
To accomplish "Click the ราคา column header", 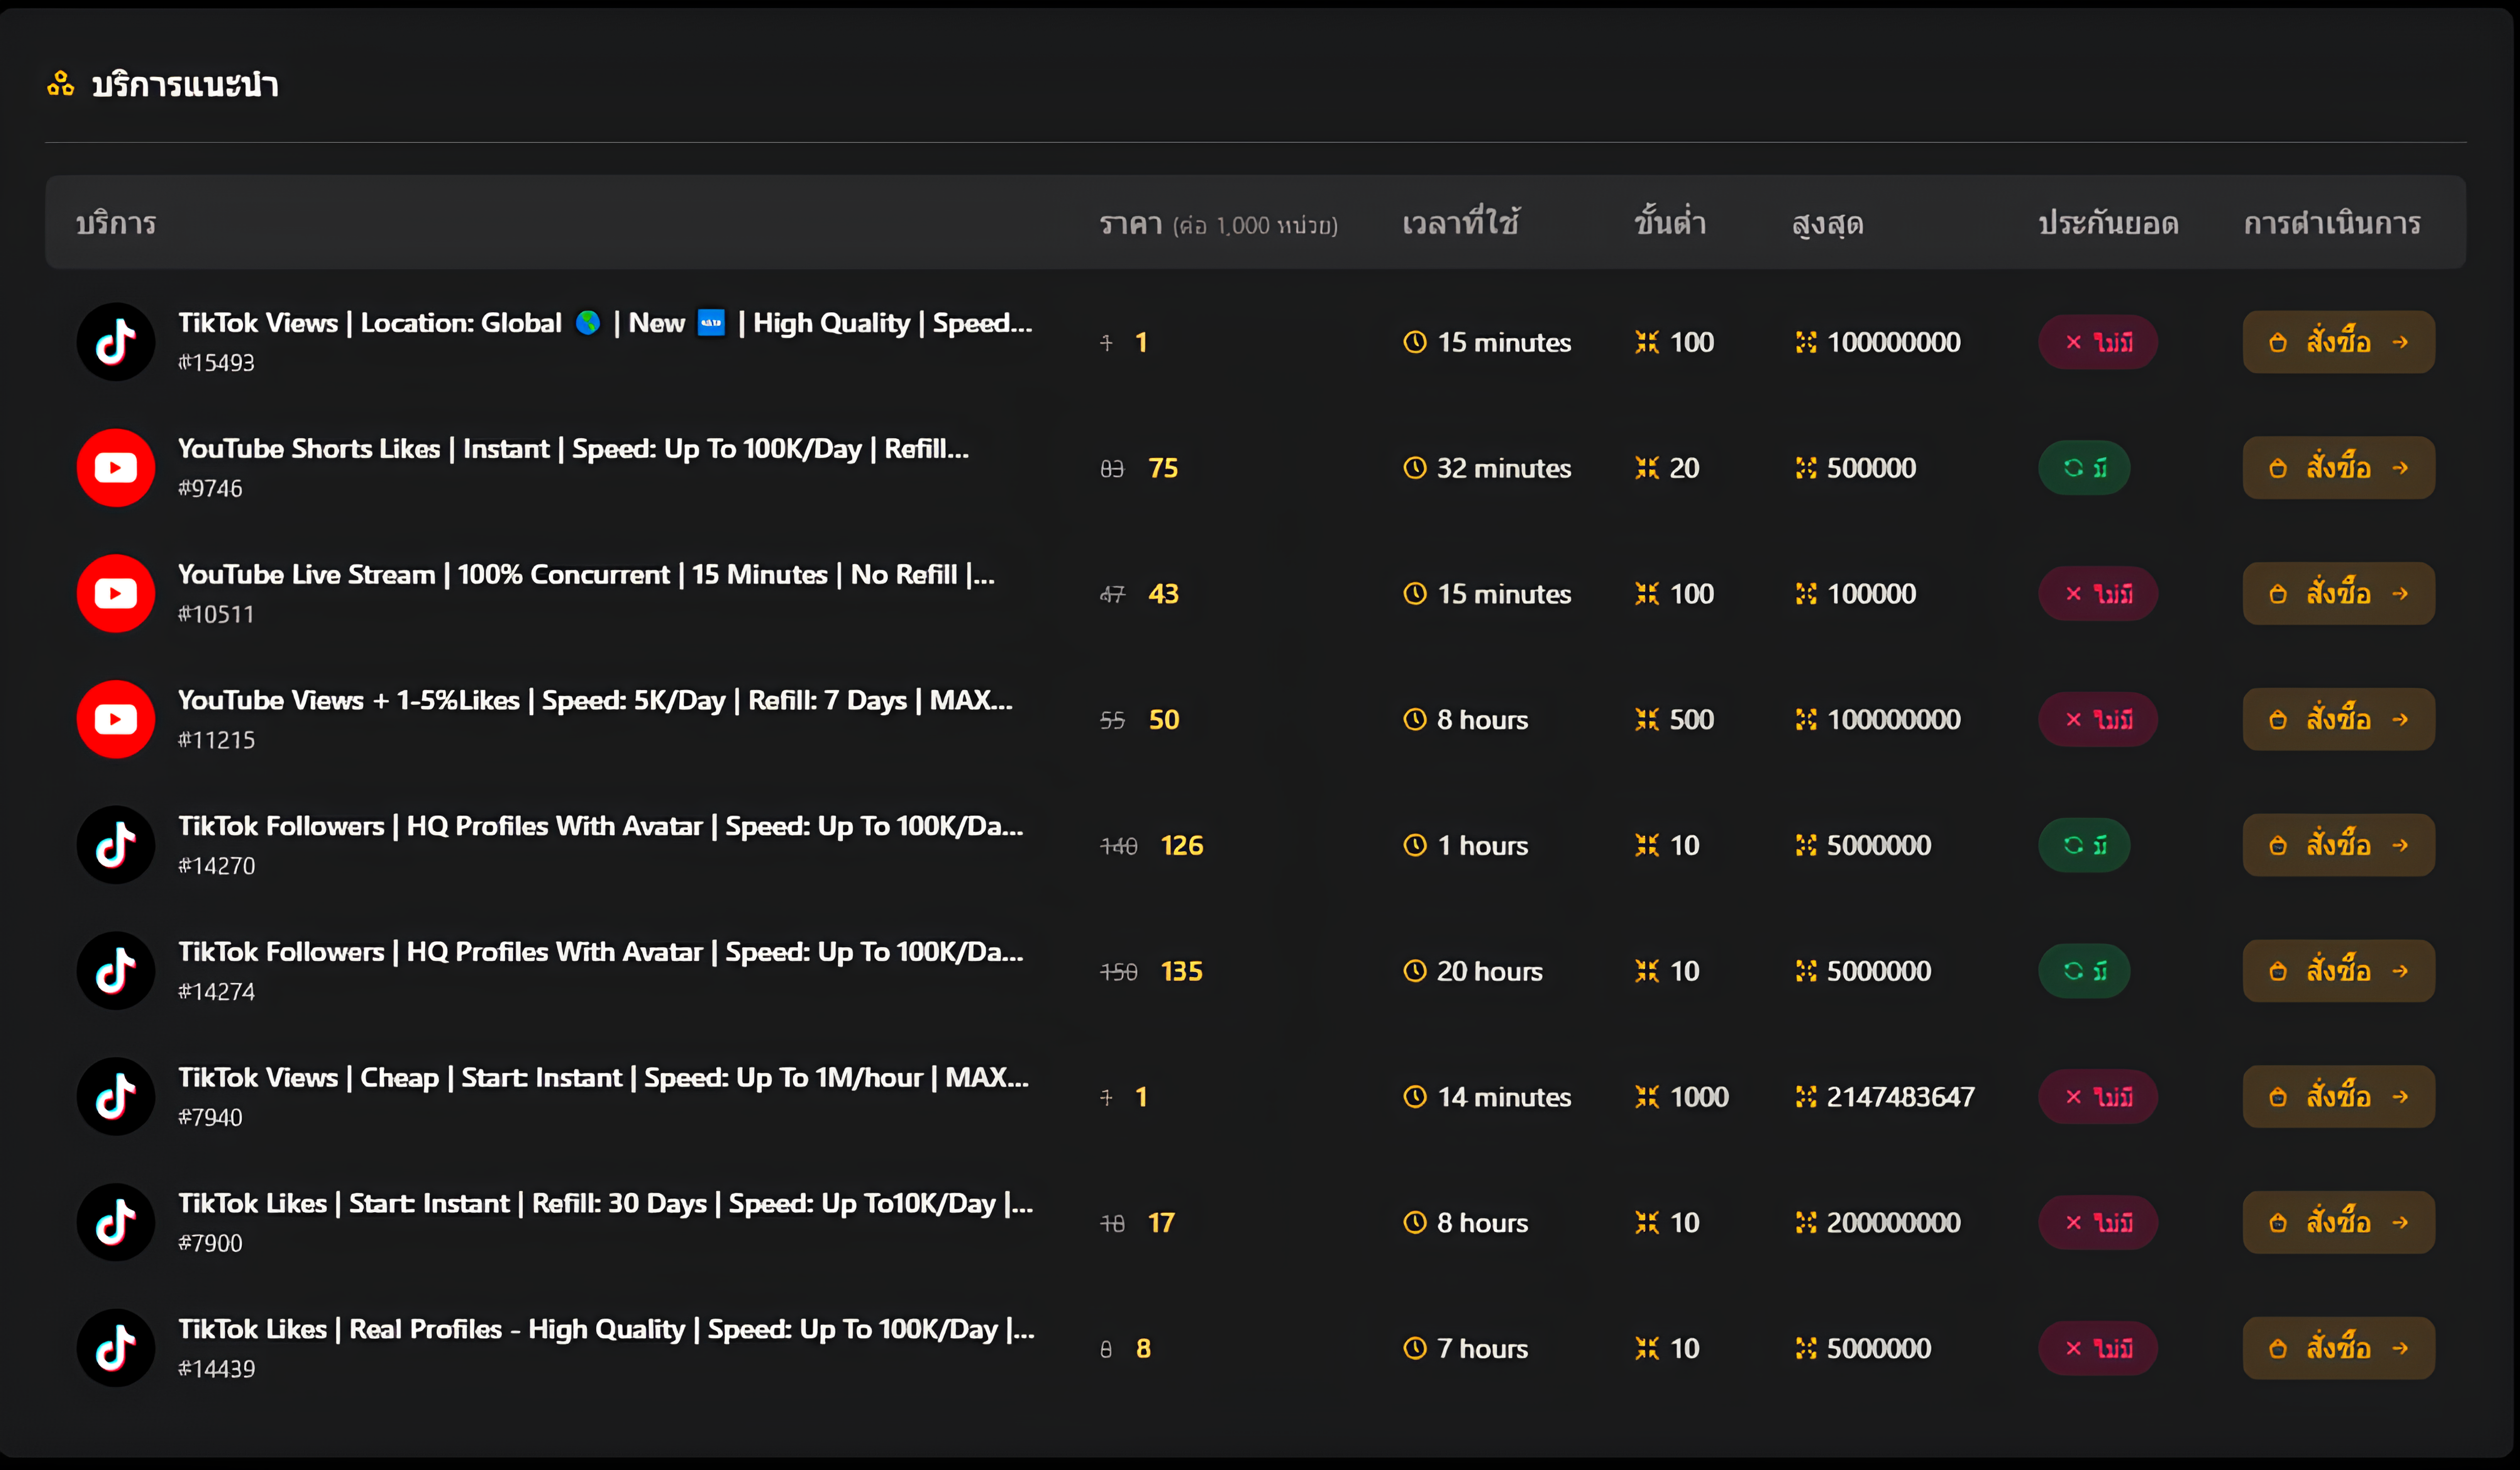I will coord(1219,224).
